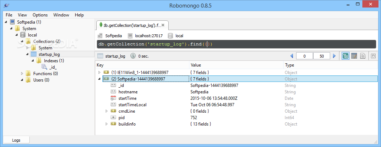This screenshot has height=147, width=381.
Task: Click the _id_ index icon
Action: (x=44, y=67)
